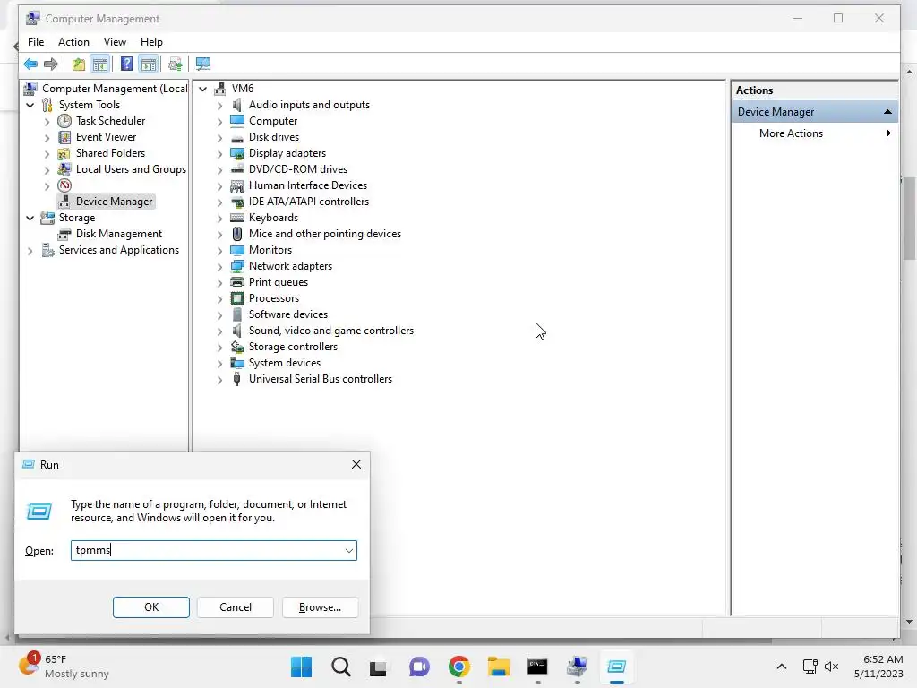
Task: Open the weather widget showing 65°F
Action: click(x=64, y=666)
